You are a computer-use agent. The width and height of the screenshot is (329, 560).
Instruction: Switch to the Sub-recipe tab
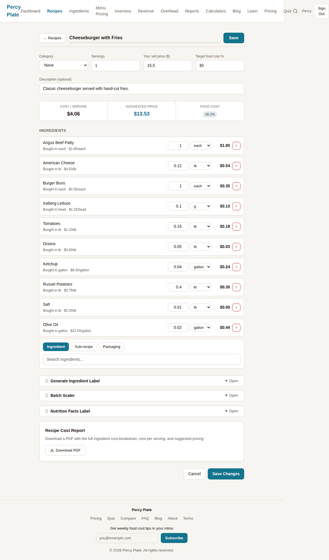coord(84,347)
